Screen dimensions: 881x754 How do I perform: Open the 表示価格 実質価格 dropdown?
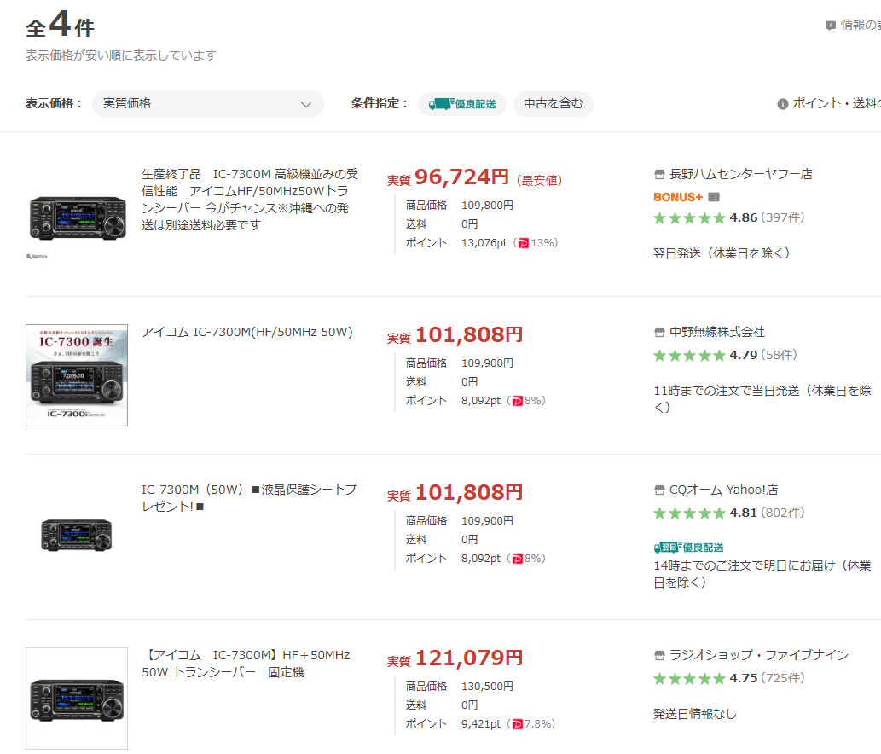tap(207, 104)
